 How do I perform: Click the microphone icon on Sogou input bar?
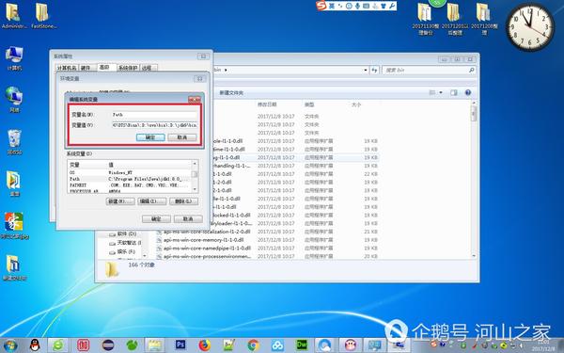point(358,6)
